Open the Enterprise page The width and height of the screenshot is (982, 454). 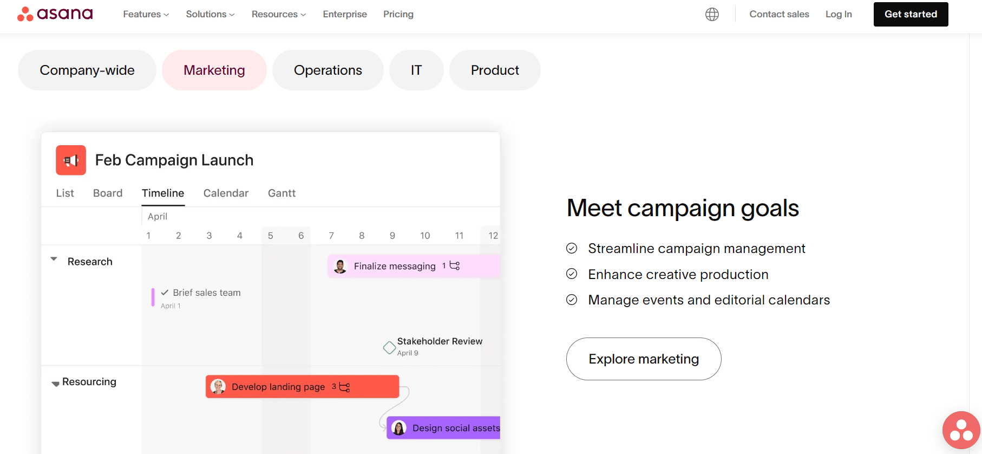tap(345, 14)
